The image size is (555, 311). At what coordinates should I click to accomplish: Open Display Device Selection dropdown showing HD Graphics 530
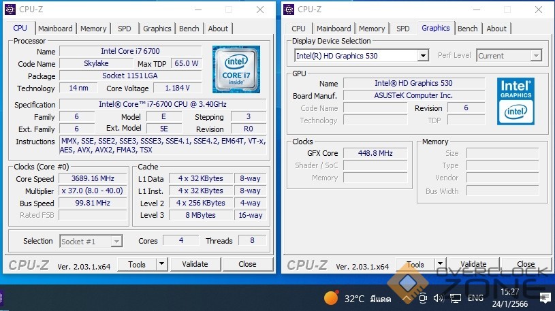[362, 56]
